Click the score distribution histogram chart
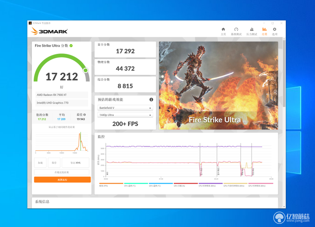Viewport: 315px width, 227px height. point(62,143)
